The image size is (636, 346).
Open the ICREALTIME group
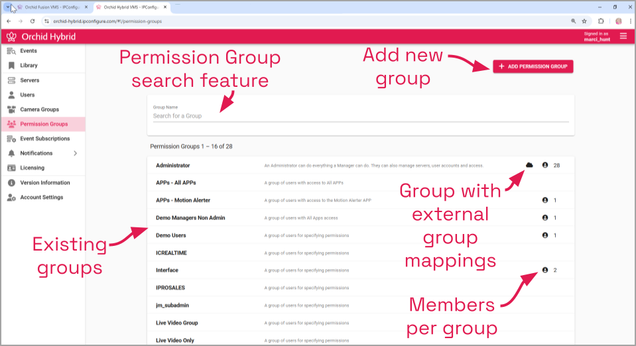(361, 253)
